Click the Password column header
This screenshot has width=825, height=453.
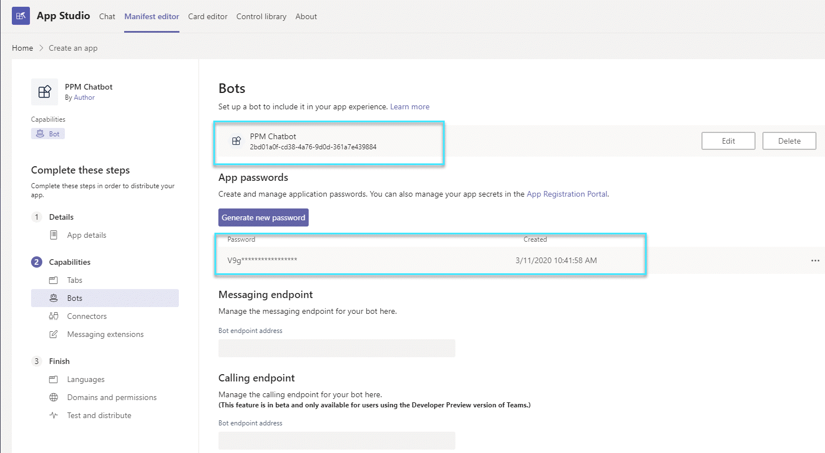coord(242,239)
